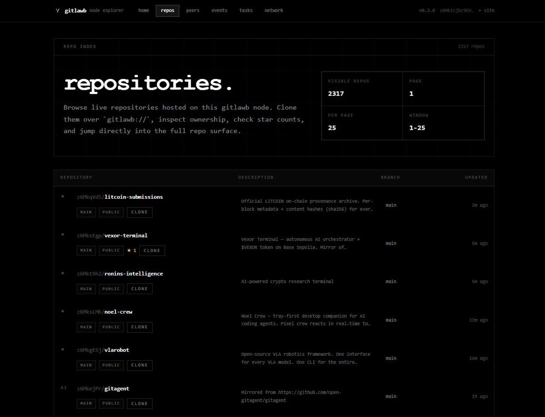Viewport: 545px width, 417px height.
Task: Click the WINDOW 1-25 stat
Action: 443,123
